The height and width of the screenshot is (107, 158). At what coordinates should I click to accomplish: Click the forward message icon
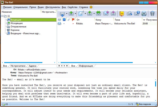(106, 13)
